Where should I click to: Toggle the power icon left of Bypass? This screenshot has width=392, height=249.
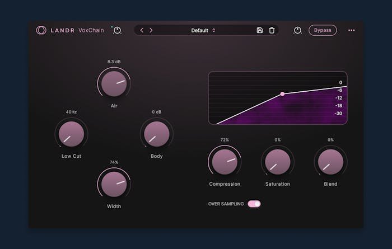coord(297,30)
